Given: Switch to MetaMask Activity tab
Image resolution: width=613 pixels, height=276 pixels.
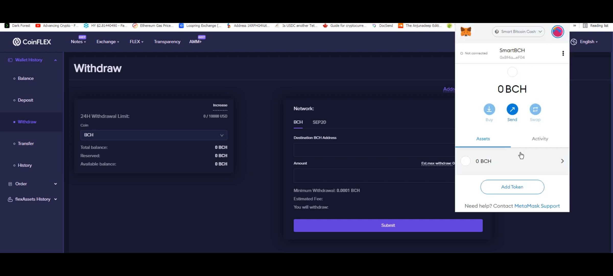Looking at the screenshot, I should click(x=540, y=139).
